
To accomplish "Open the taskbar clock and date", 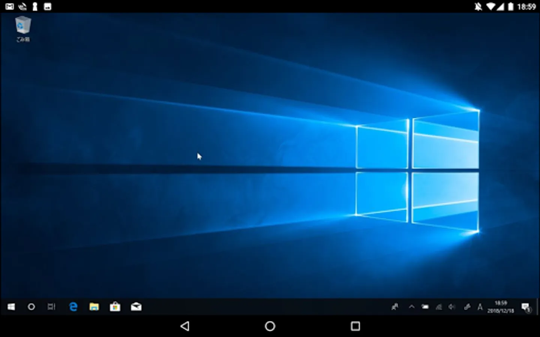I will click(501, 307).
